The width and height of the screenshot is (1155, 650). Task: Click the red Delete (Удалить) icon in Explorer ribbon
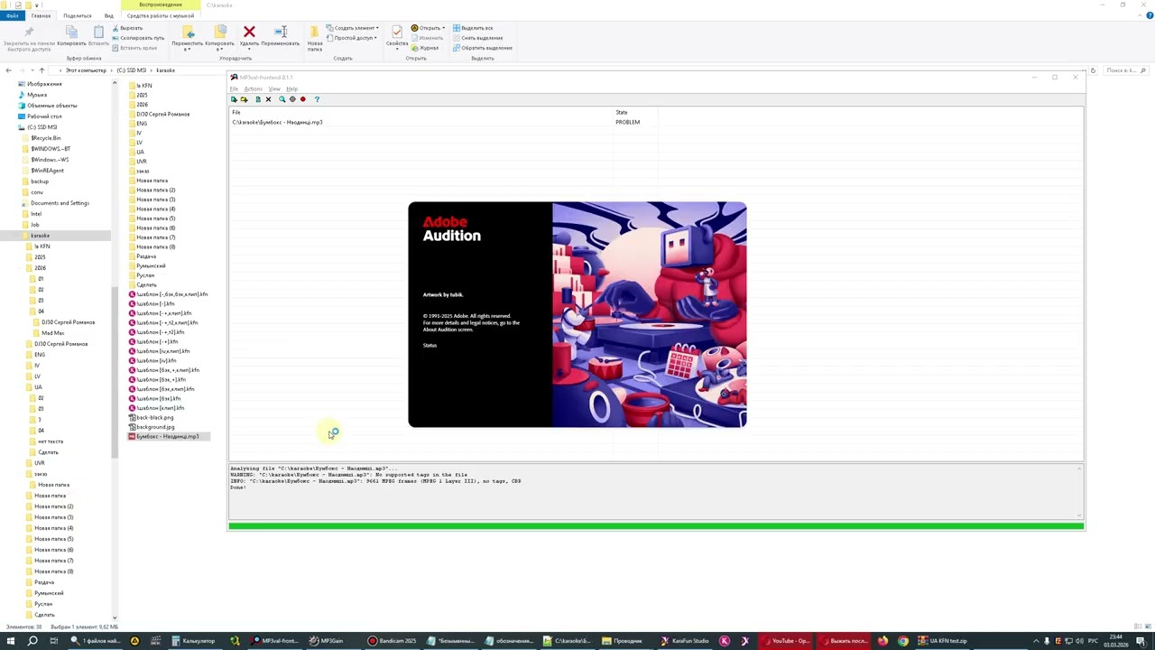click(249, 32)
